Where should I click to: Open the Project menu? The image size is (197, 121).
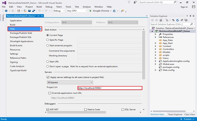(29, 7)
